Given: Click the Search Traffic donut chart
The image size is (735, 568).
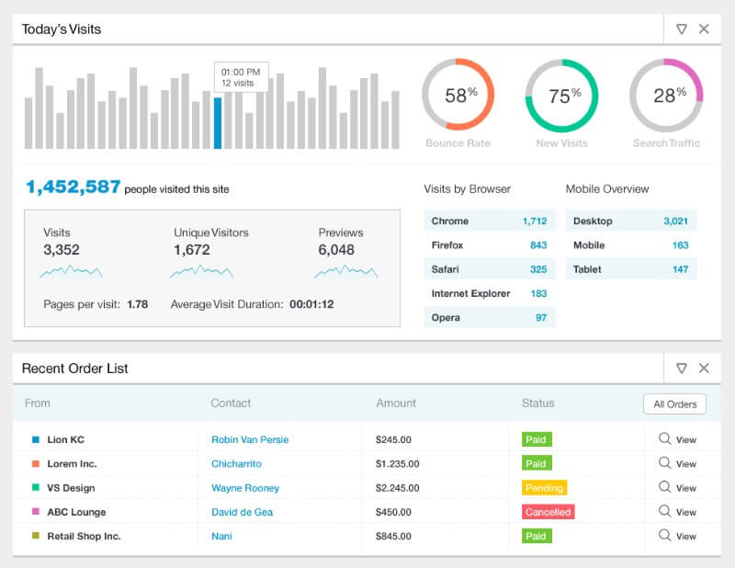Looking at the screenshot, I should 666,95.
